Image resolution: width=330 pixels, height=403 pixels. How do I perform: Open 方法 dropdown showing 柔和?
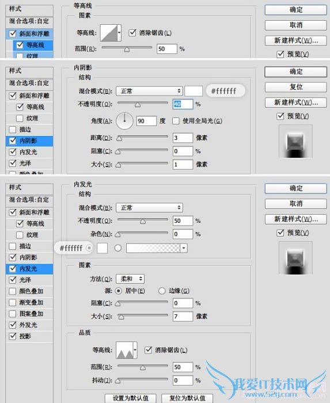(x=130, y=279)
